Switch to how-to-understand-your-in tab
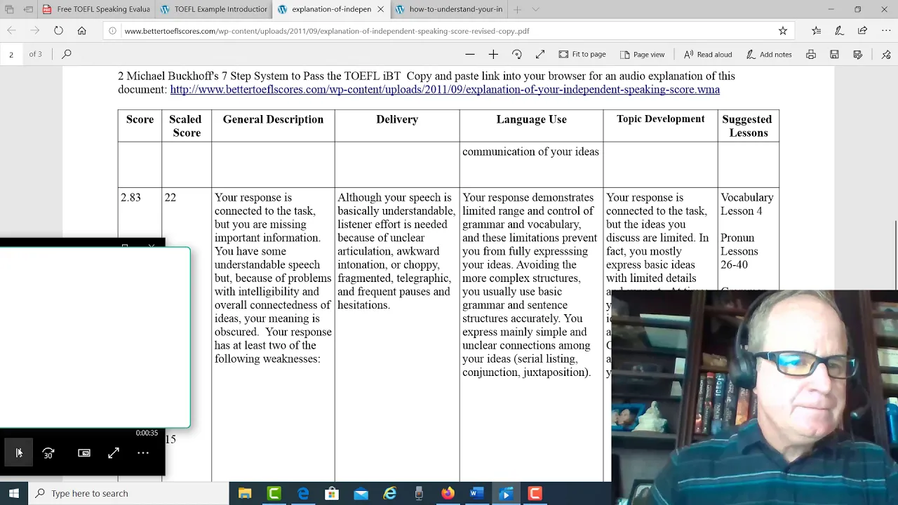Viewport: 898px width, 505px height. point(449,9)
